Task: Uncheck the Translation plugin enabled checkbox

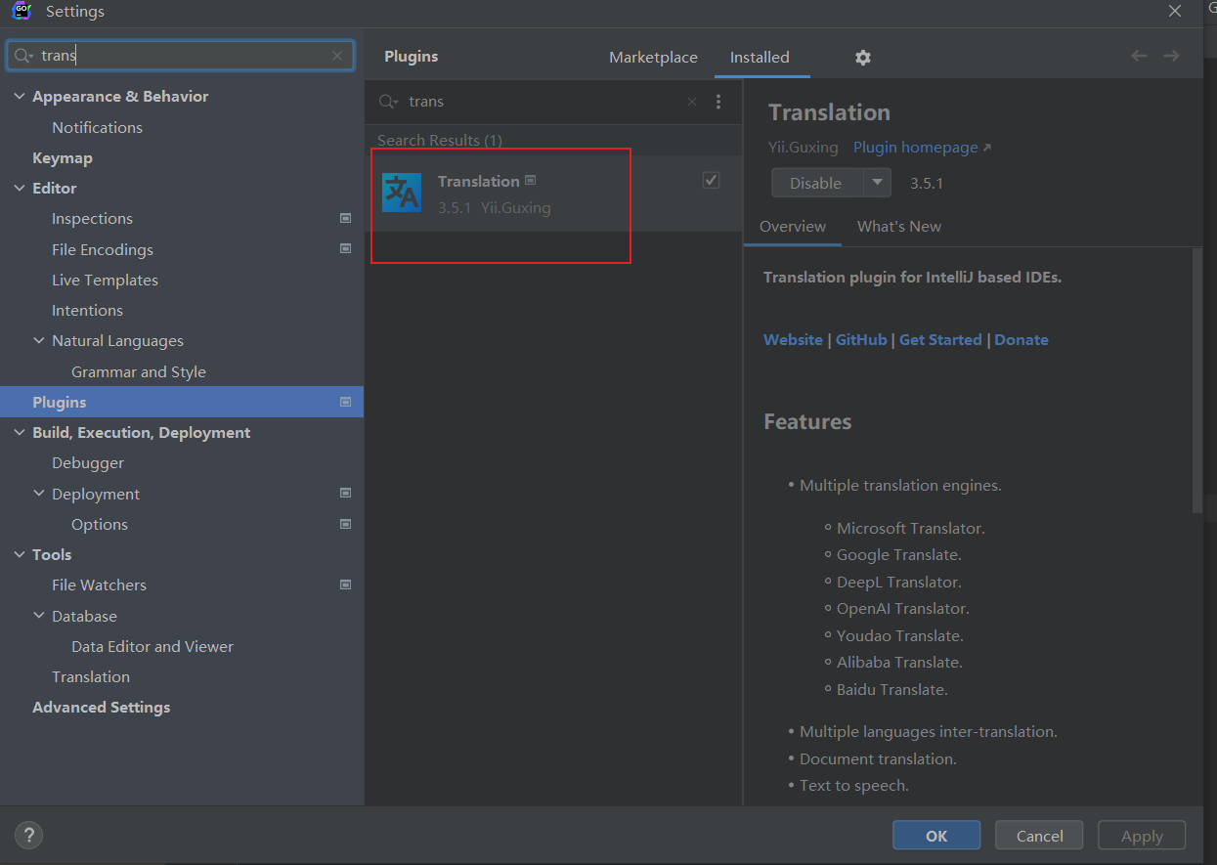Action: coord(711,180)
